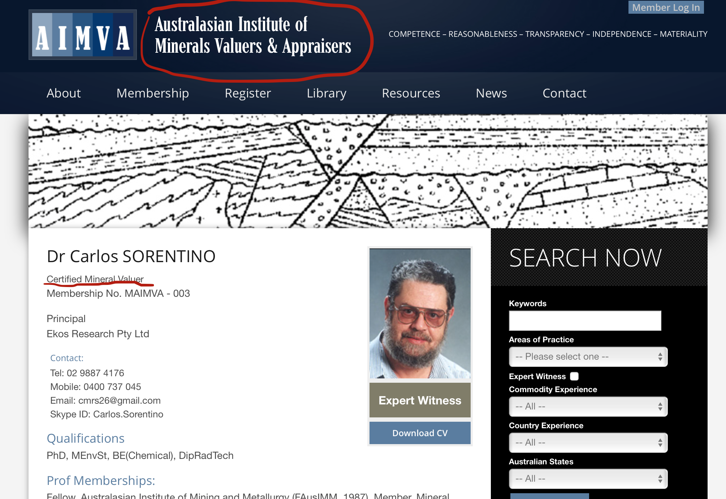Click the Principal job title text
Image resolution: width=726 pixels, height=499 pixels.
[66, 319]
